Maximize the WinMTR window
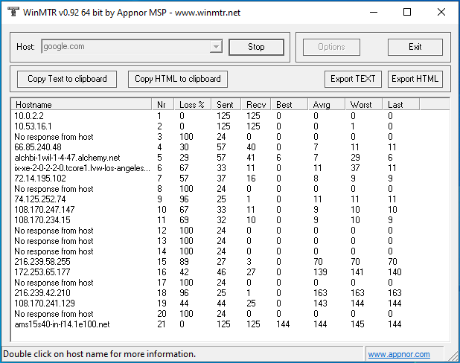The width and height of the screenshot is (460, 363). coord(407,13)
